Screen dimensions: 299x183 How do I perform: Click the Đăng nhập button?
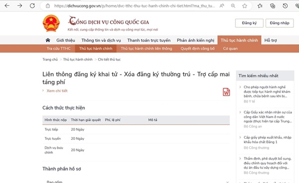pyautogui.click(x=280, y=23)
